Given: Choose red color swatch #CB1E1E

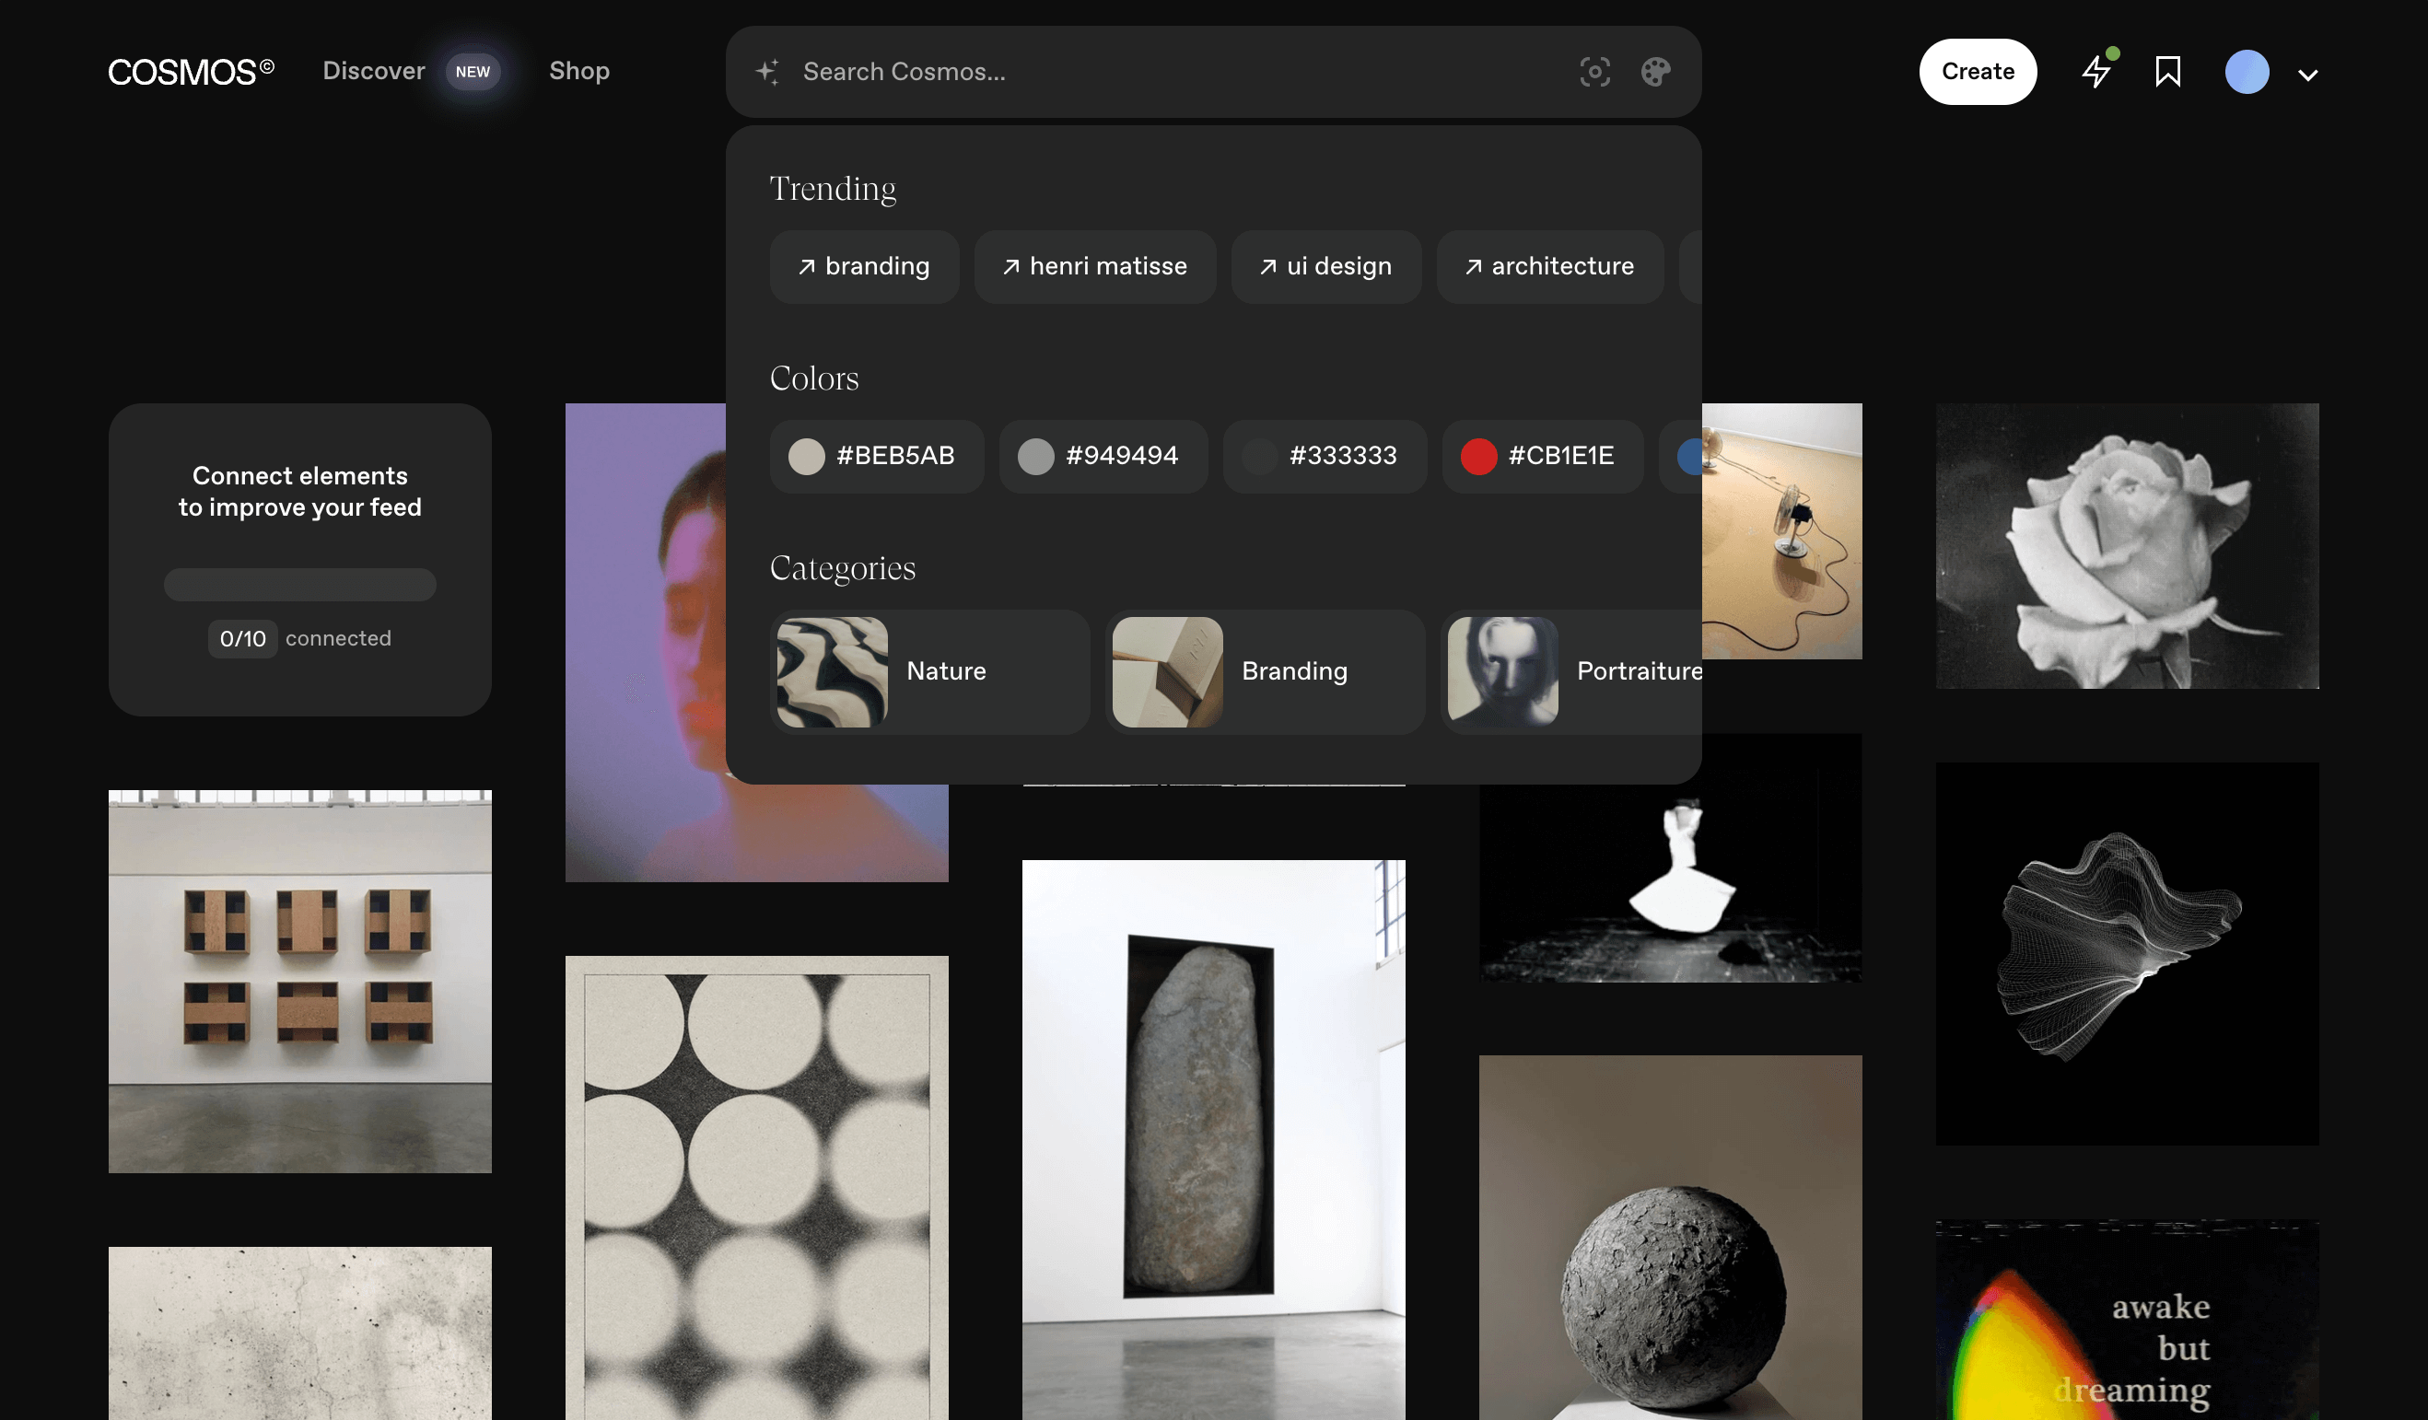Looking at the screenshot, I should click(x=1542, y=456).
